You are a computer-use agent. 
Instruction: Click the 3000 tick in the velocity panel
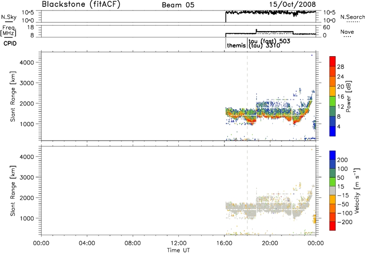tap(26, 177)
